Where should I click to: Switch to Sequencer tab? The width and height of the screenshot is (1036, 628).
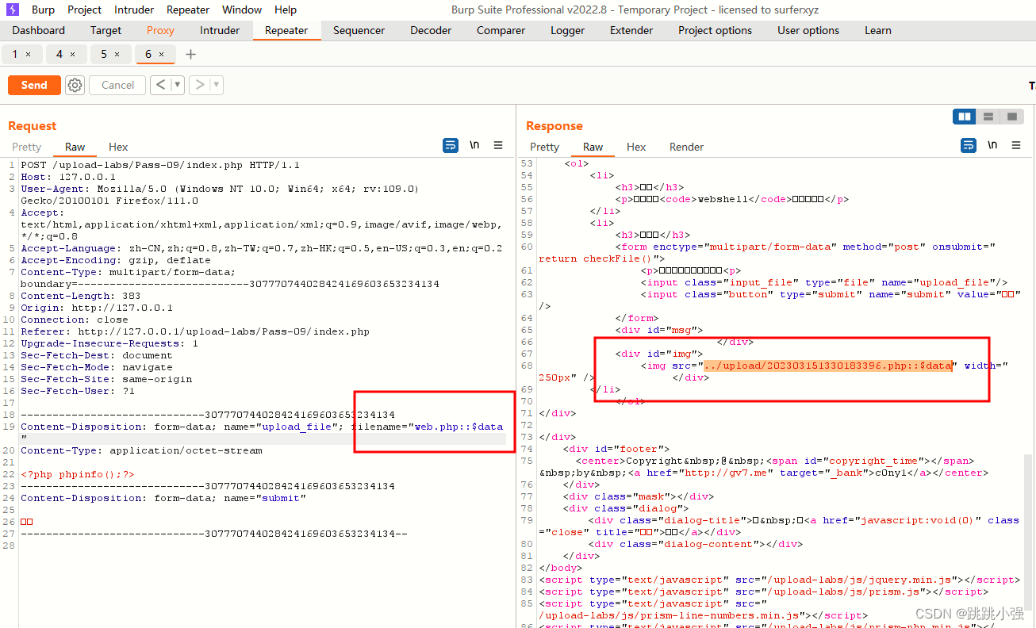coord(359,30)
